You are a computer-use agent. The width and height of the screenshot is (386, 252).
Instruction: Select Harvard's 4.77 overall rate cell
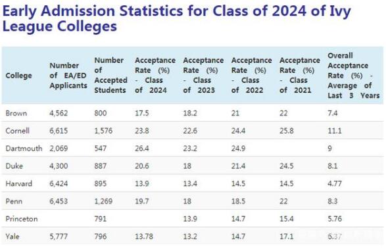[x=335, y=184]
